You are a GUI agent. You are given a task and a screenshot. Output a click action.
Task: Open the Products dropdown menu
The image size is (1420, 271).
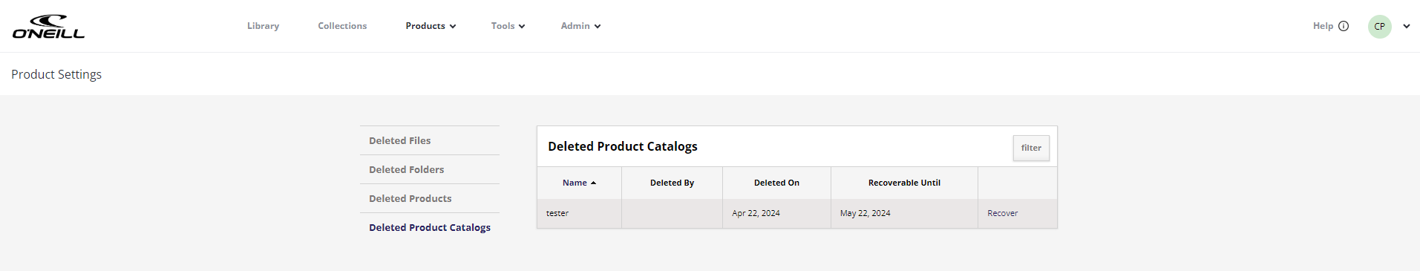[x=431, y=26]
